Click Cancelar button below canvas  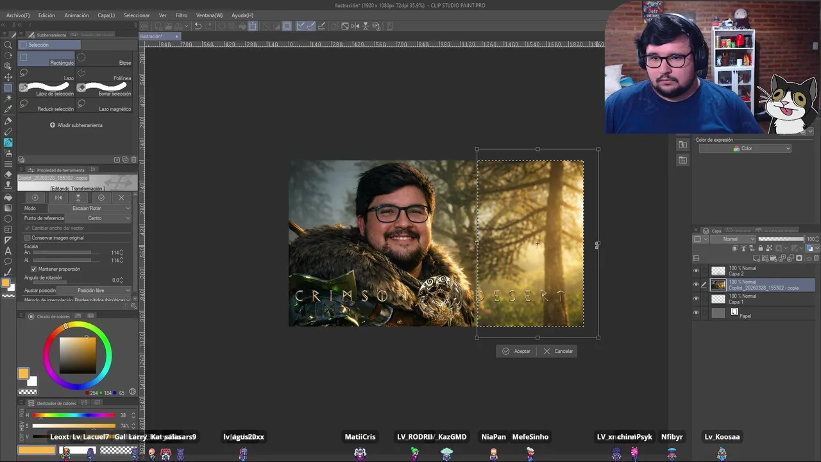pyautogui.click(x=558, y=351)
